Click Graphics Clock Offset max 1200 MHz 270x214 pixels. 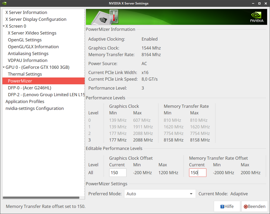click(x=168, y=173)
